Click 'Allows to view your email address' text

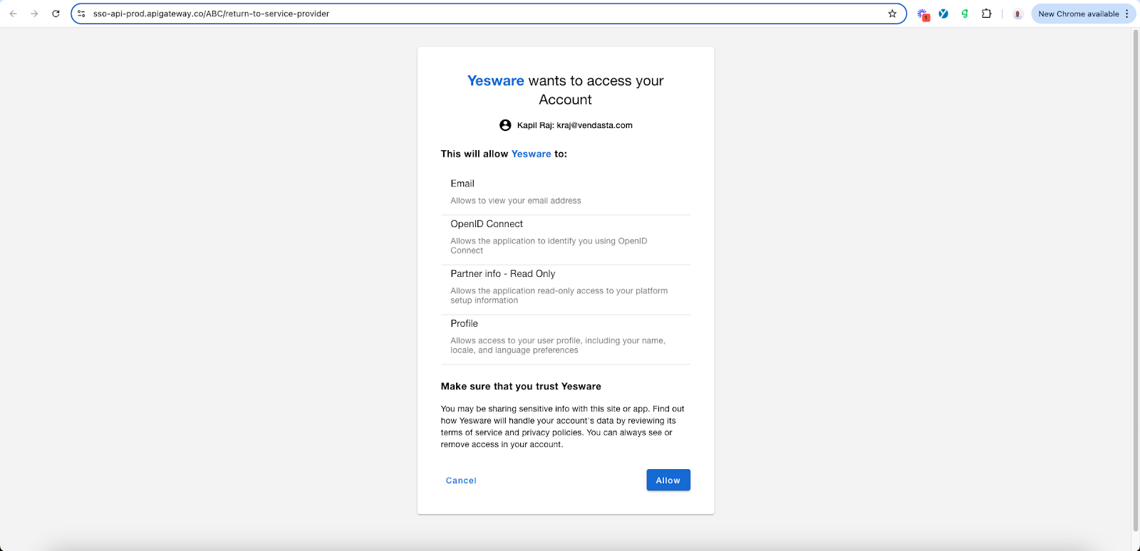pyautogui.click(x=516, y=201)
